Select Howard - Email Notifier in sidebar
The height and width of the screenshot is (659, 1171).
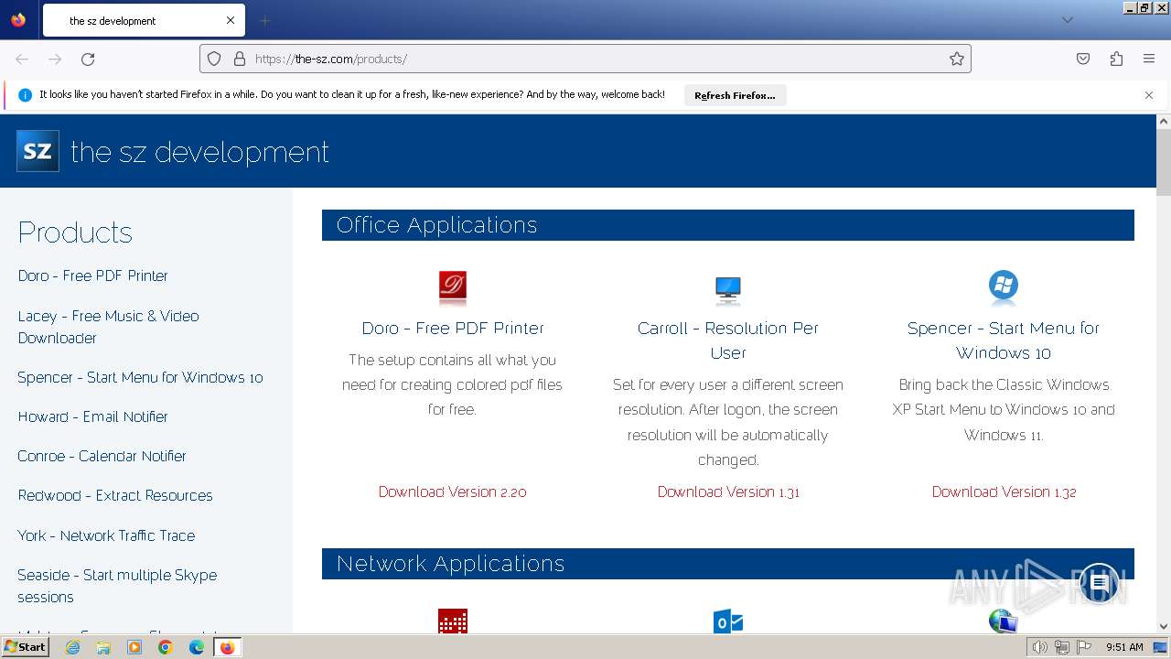(92, 416)
